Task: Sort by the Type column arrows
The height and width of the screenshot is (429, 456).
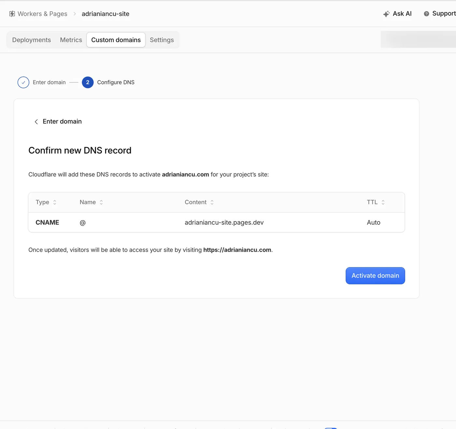Action: point(55,202)
